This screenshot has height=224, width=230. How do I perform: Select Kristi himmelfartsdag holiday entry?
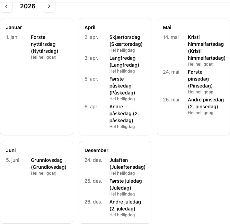click(194, 50)
